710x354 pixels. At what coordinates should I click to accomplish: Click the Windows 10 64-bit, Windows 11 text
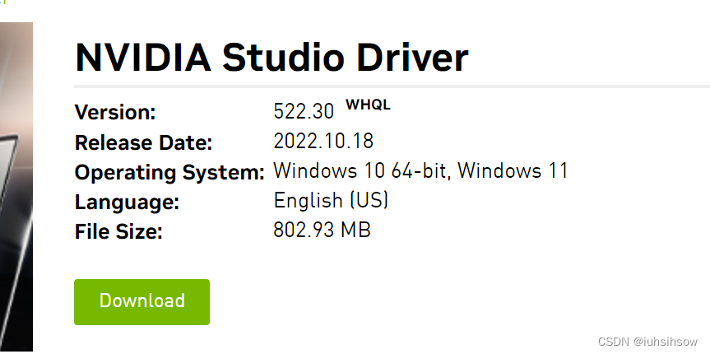420,171
